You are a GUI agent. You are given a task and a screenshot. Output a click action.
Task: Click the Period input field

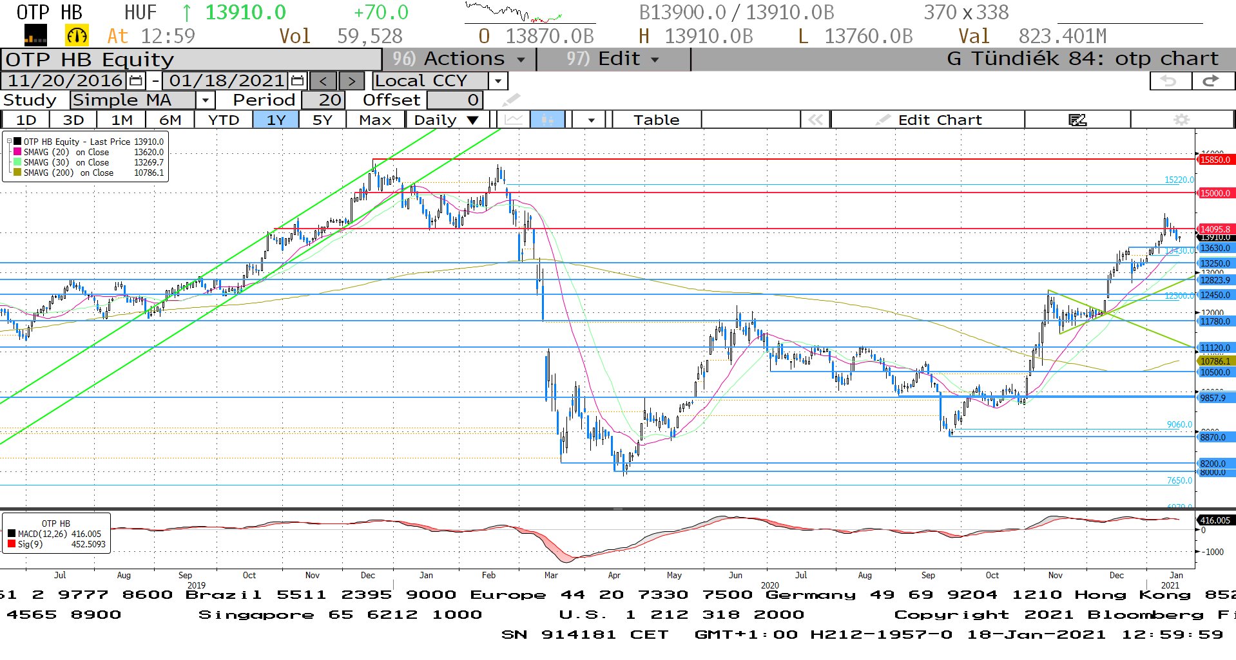point(323,100)
